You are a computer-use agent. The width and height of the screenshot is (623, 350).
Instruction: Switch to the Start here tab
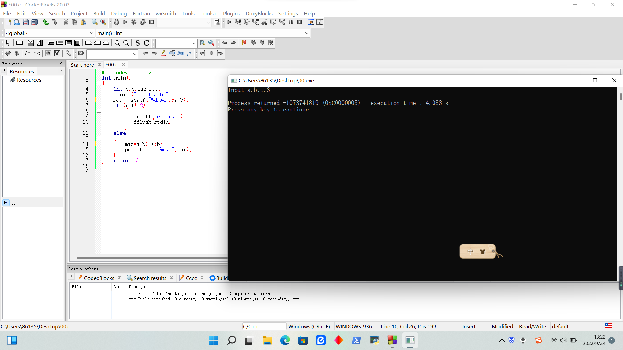82,65
